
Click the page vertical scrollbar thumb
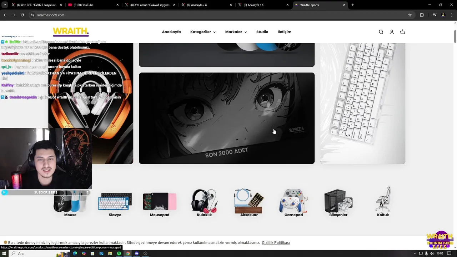[x=455, y=36]
